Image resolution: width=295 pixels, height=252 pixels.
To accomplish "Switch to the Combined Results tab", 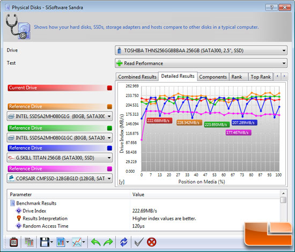I will pos(137,77).
